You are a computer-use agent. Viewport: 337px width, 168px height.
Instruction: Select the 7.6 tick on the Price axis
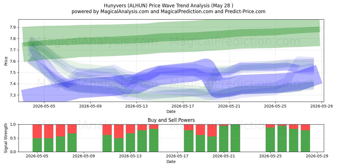click(12, 61)
